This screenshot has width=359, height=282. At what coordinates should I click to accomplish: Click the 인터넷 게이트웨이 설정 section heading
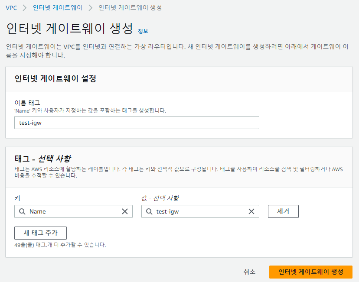tap(55, 79)
